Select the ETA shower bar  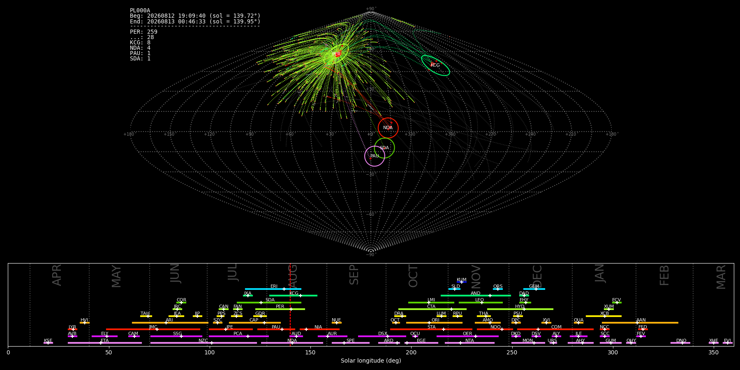tap(105, 343)
